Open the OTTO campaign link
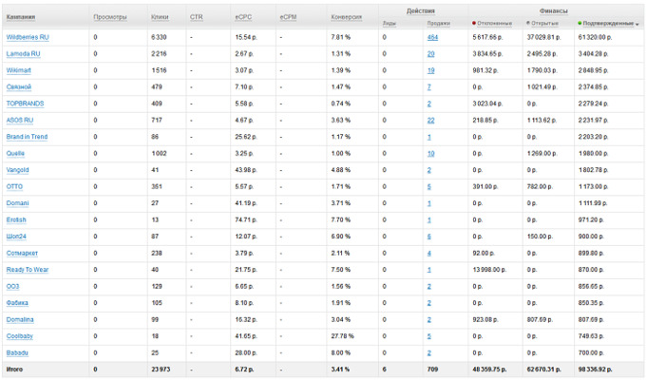Viewport: 647px width, 380px height. point(14,186)
